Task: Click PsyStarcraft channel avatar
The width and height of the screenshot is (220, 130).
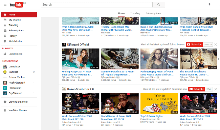Action: [5, 93]
